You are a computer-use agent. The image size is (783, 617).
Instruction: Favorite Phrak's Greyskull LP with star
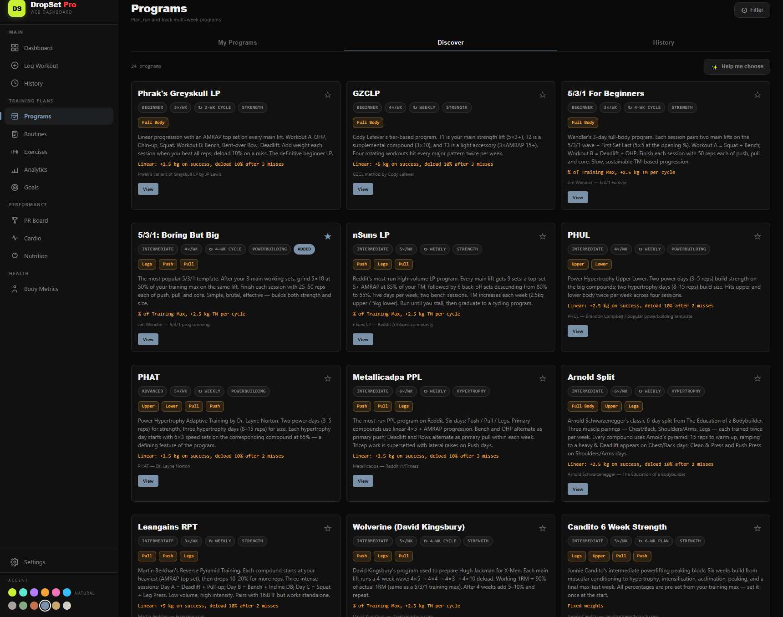point(328,95)
